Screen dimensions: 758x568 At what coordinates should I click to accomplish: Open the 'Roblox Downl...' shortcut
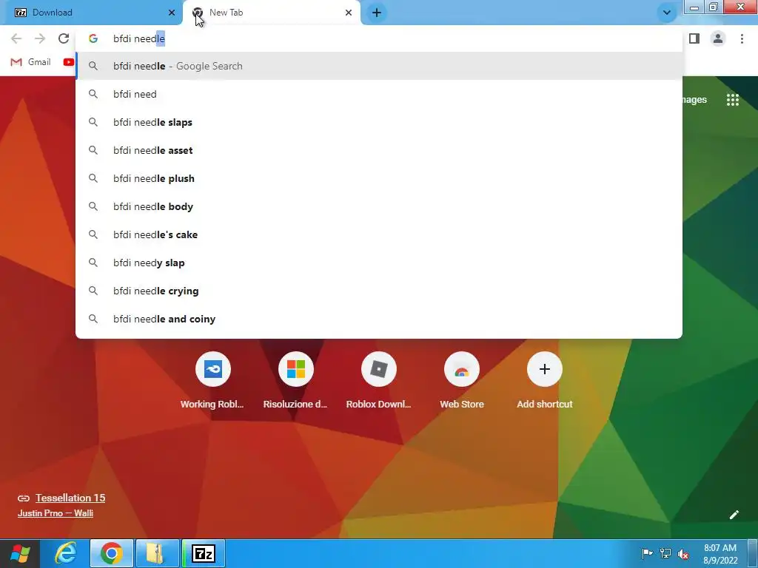[378, 382]
